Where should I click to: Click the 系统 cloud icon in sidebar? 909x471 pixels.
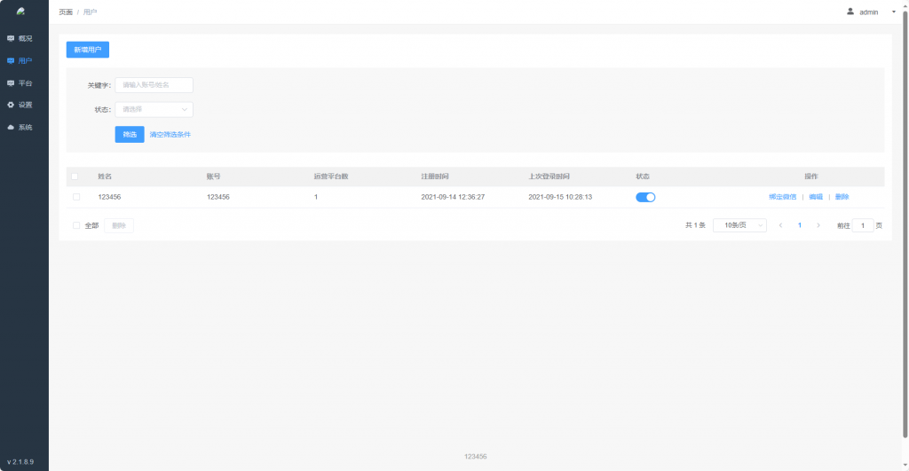click(x=11, y=128)
